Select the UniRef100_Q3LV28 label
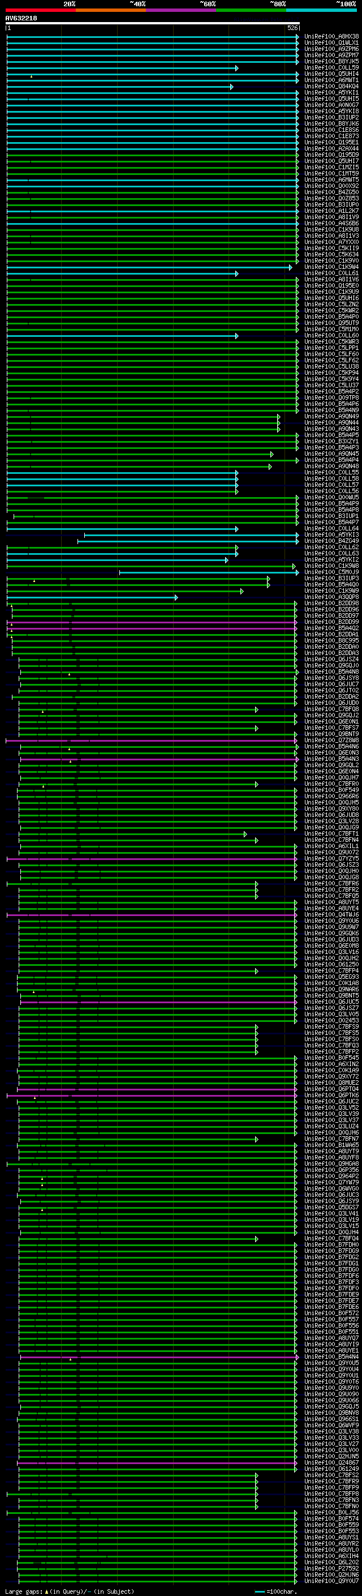This screenshot has height=1596, width=362. click(x=331, y=822)
